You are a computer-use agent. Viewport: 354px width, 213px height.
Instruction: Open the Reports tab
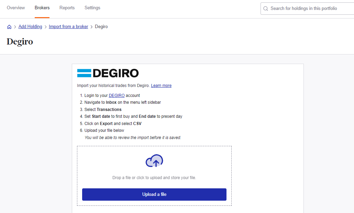pyautogui.click(x=67, y=8)
